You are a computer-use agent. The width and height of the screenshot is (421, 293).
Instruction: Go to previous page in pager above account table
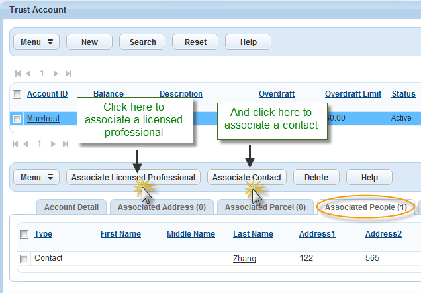28,74
